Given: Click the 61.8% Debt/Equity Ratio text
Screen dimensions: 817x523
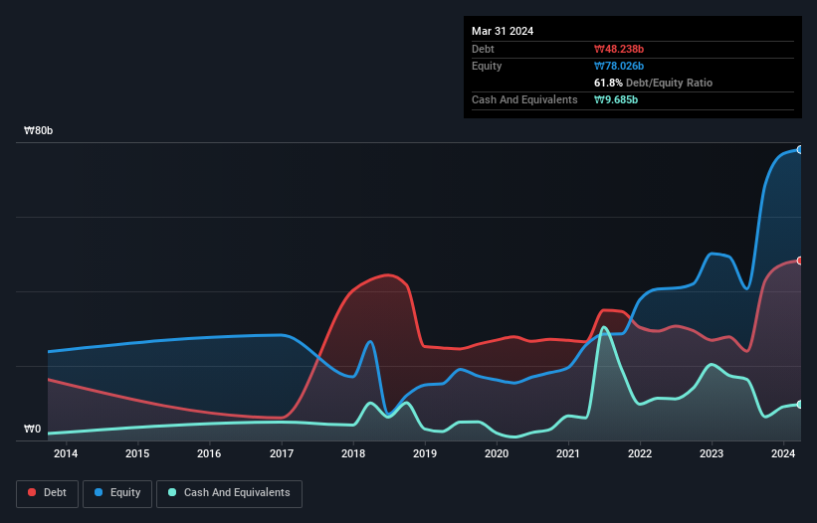Looking at the screenshot, I should (x=654, y=83).
